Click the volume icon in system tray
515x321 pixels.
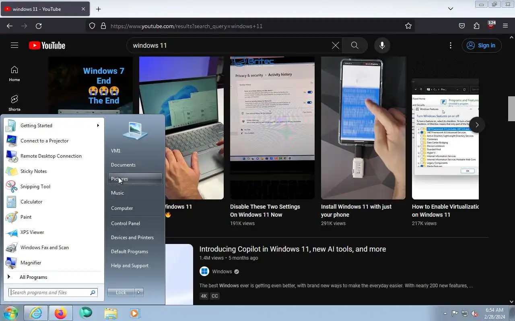pyautogui.click(x=475, y=313)
